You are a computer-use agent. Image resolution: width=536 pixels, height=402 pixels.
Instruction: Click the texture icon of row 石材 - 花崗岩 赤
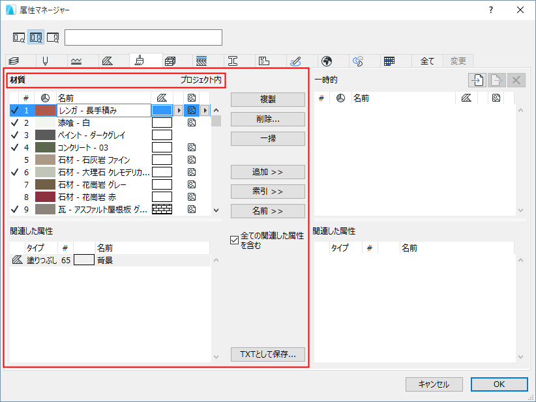(192, 197)
